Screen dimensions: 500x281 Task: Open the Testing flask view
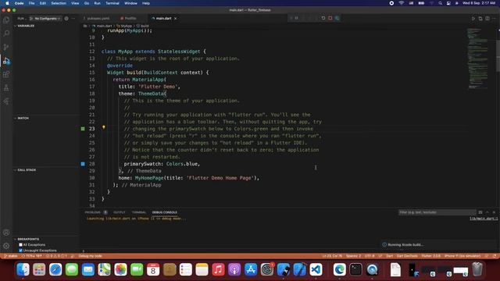tap(6, 88)
